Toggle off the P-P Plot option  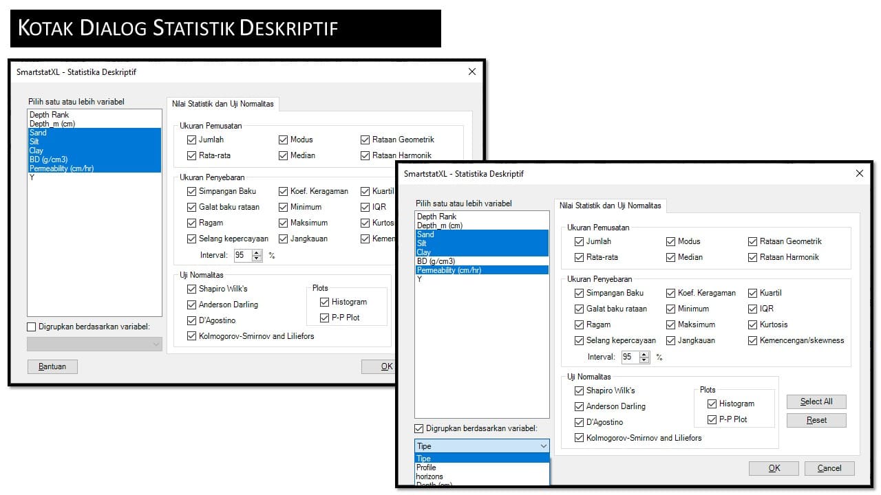point(712,419)
